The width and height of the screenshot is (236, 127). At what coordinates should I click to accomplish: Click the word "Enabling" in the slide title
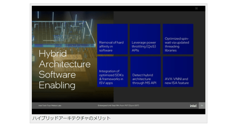click(57, 85)
